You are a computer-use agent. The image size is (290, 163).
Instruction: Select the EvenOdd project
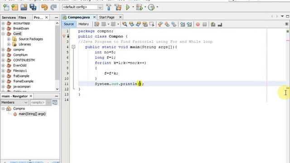(19, 65)
